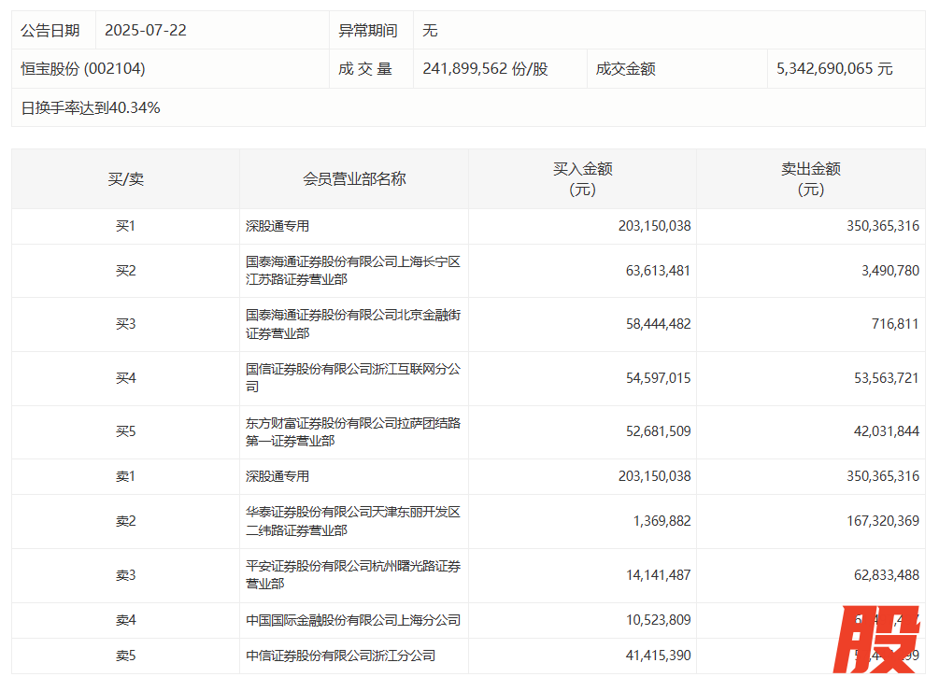Click the 卖2 sell amount 167,320,369
939x691 pixels.
coord(873,521)
